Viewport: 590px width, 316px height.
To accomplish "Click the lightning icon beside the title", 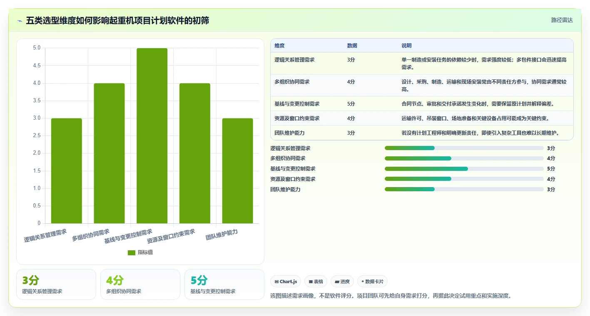I will point(20,20).
